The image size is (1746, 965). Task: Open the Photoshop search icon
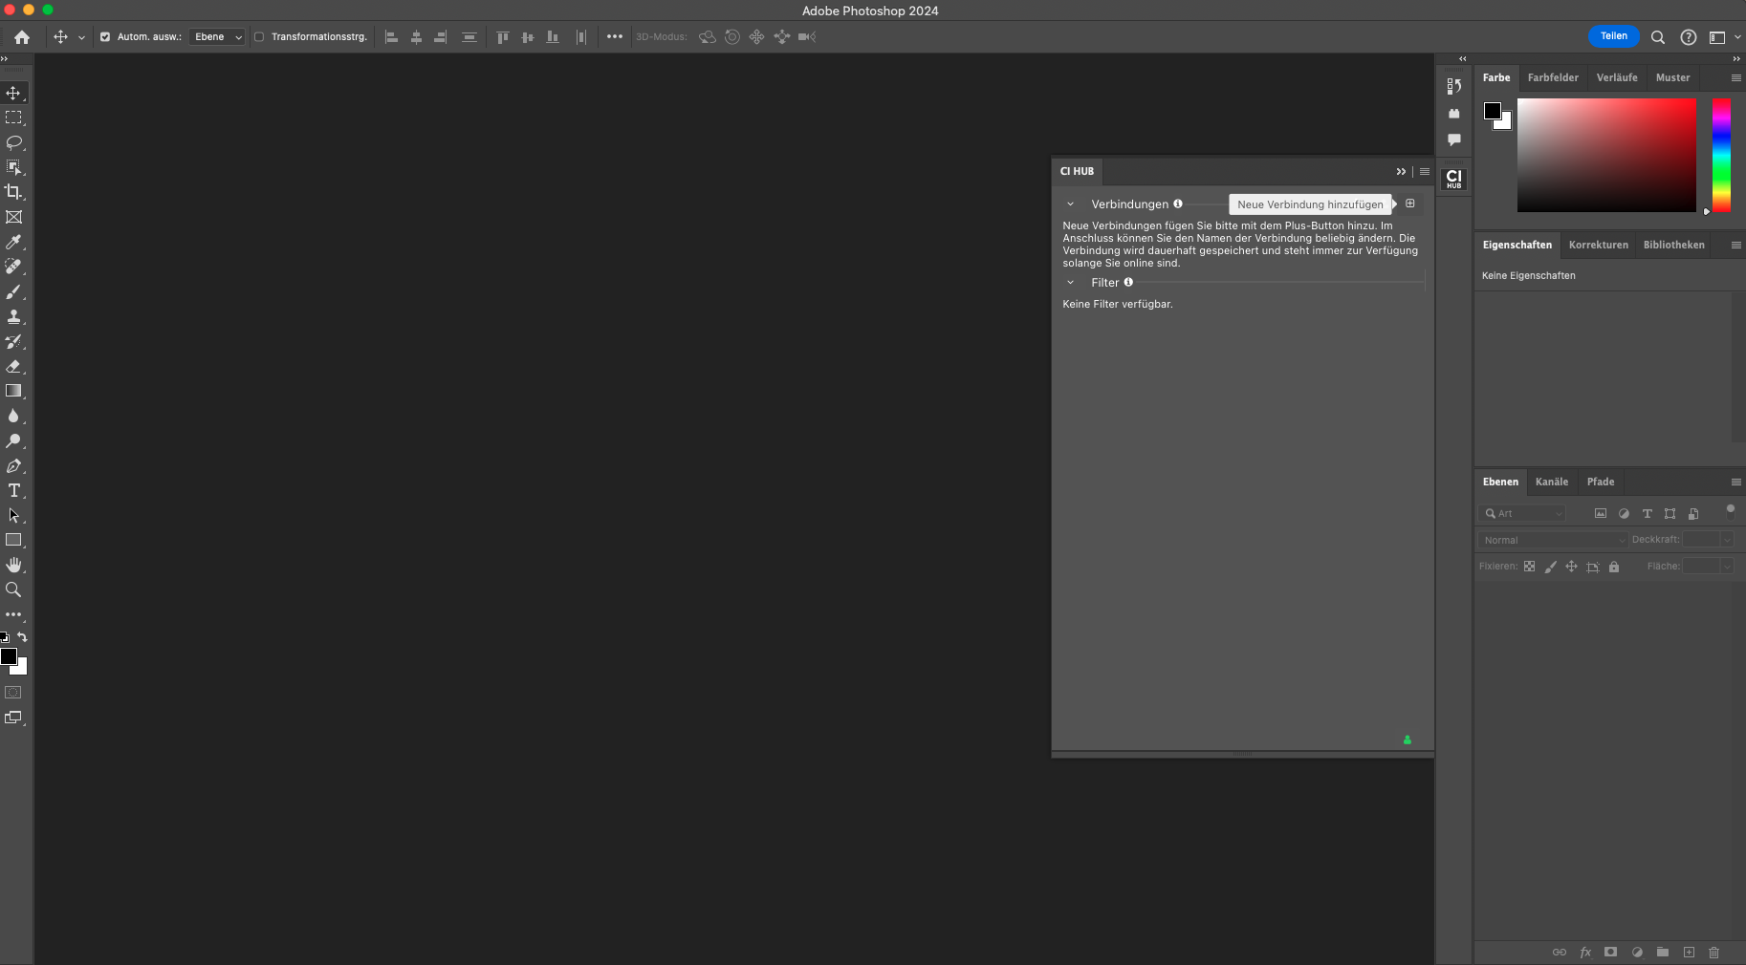(x=1658, y=37)
